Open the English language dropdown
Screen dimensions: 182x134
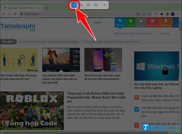pos(98,22)
